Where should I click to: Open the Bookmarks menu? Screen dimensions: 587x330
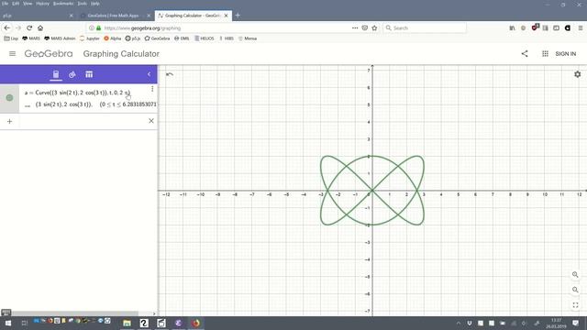(63, 4)
